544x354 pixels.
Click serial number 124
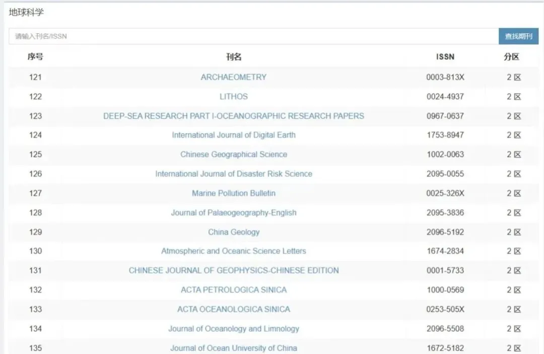[x=35, y=135]
